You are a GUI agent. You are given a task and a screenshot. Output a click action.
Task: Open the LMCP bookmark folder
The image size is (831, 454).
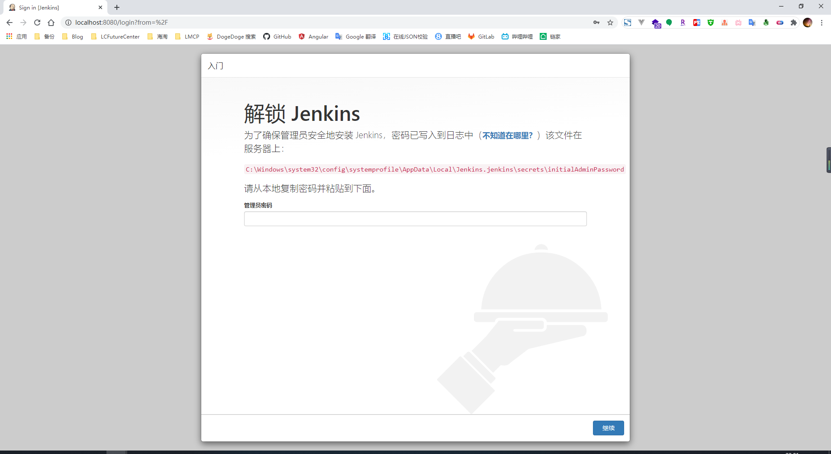point(187,36)
